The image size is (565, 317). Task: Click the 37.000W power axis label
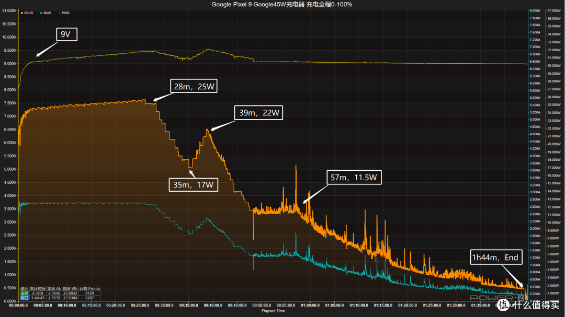point(554,11)
